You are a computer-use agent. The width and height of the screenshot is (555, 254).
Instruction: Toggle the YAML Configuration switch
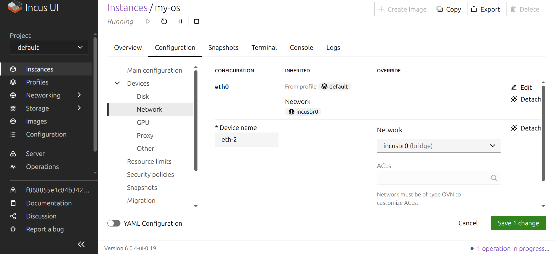tap(114, 223)
